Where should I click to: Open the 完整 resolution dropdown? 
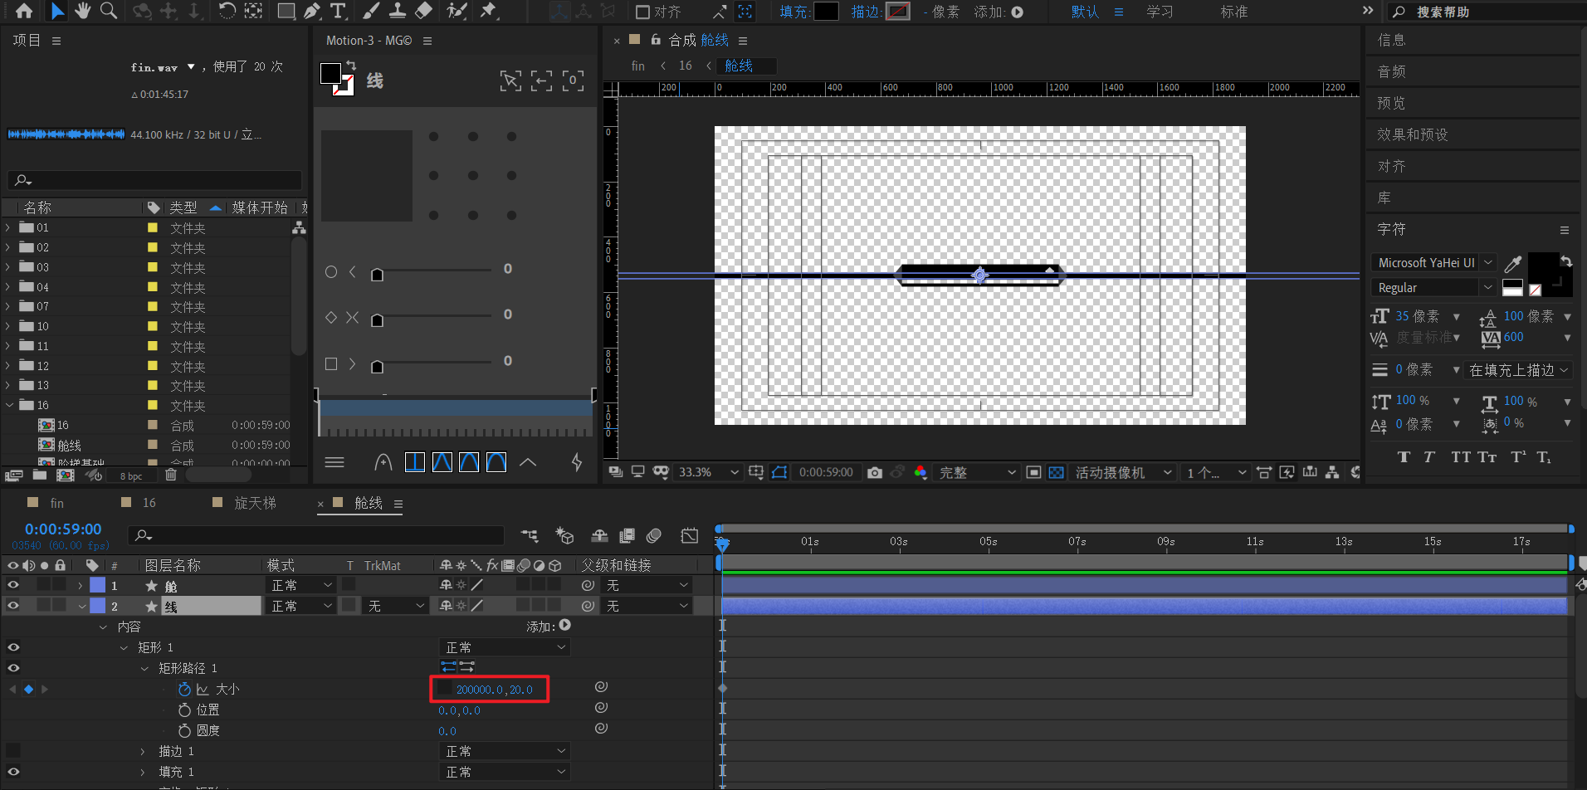(x=976, y=472)
